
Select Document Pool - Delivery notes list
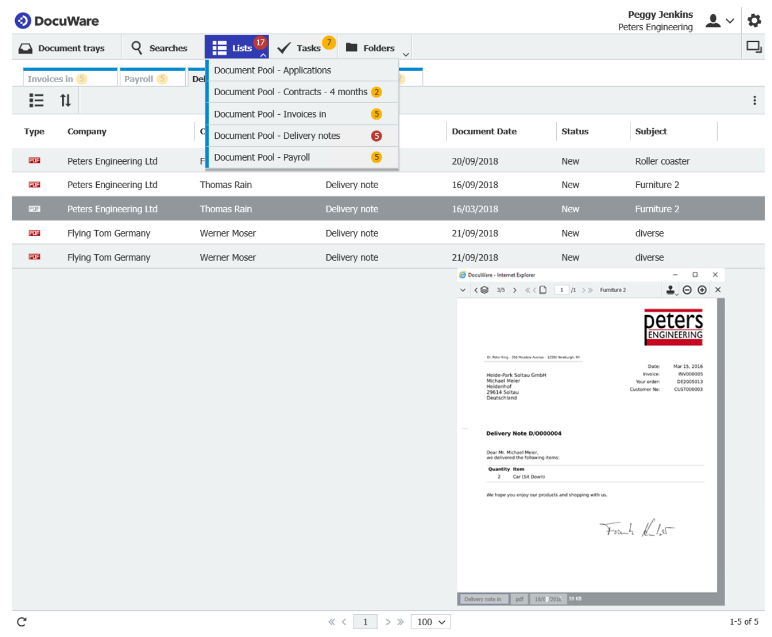coord(303,135)
